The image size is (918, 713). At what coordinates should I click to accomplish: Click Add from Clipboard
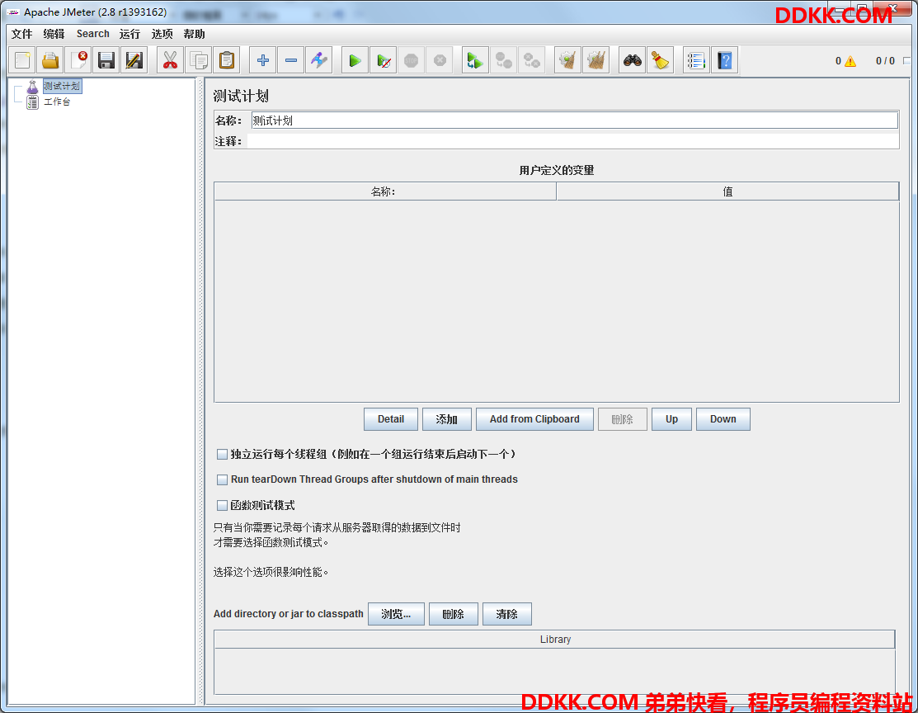[x=534, y=419]
